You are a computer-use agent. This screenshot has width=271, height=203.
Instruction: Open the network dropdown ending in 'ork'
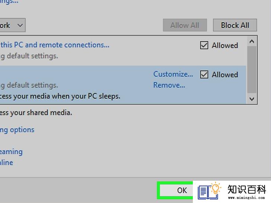point(12,25)
